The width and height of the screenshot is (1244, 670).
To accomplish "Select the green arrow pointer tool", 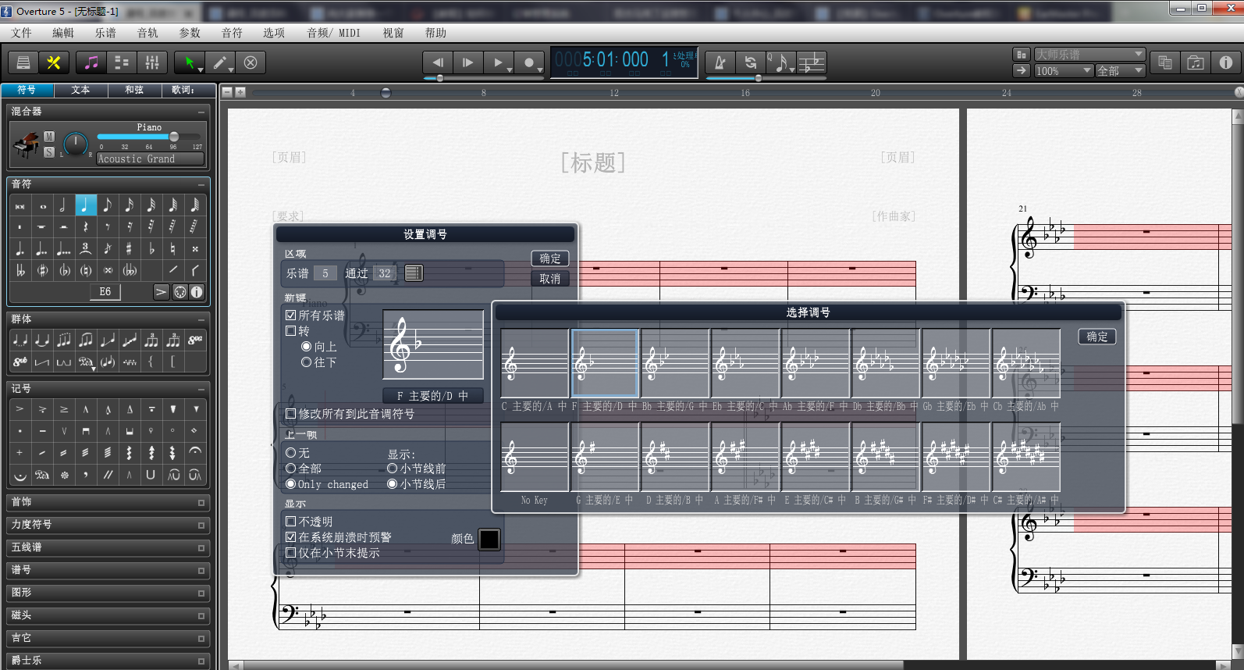I will pyautogui.click(x=189, y=62).
